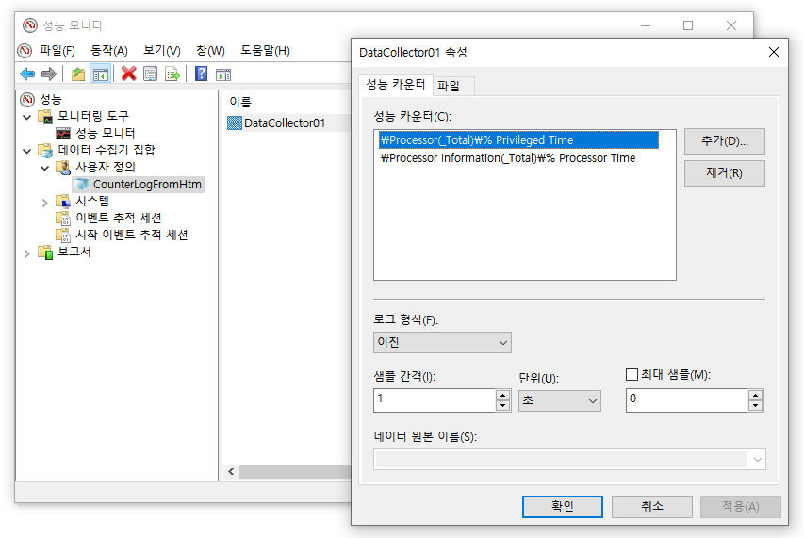Image resolution: width=804 pixels, height=538 pixels.
Task: Click the Show/Hide action pane icon
Action: 223,74
